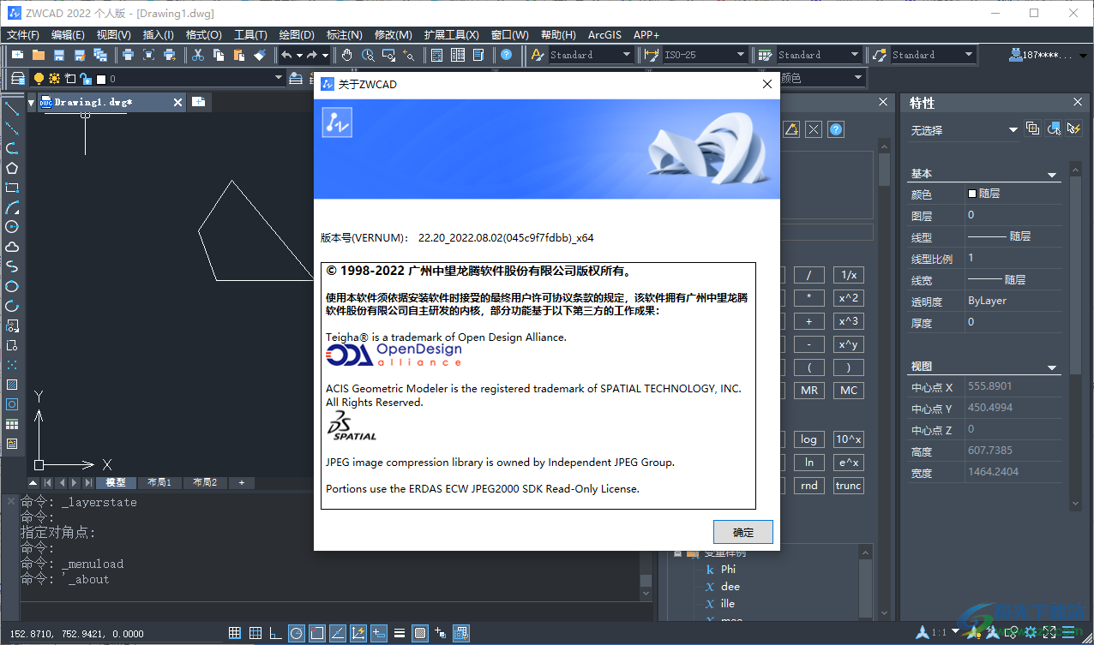The image size is (1094, 645).
Task: Click the New drawing icon
Action: point(18,55)
